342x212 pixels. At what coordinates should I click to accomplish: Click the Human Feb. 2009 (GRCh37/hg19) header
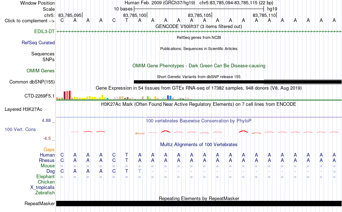coord(160,3)
